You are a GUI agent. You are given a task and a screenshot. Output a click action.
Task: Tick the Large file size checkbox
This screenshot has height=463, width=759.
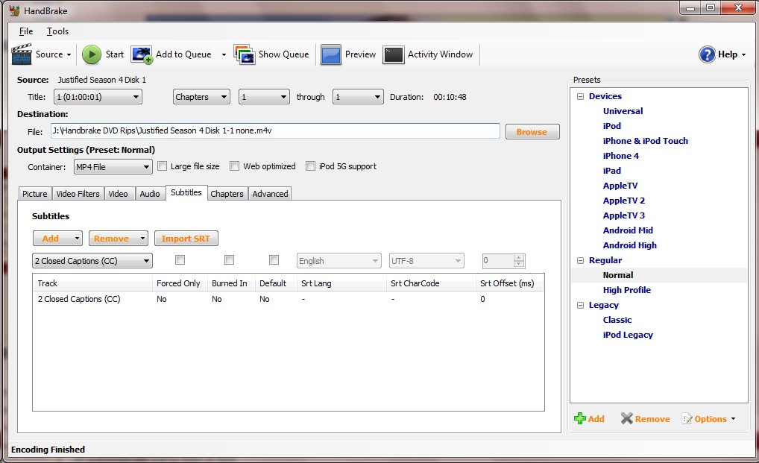click(x=162, y=166)
